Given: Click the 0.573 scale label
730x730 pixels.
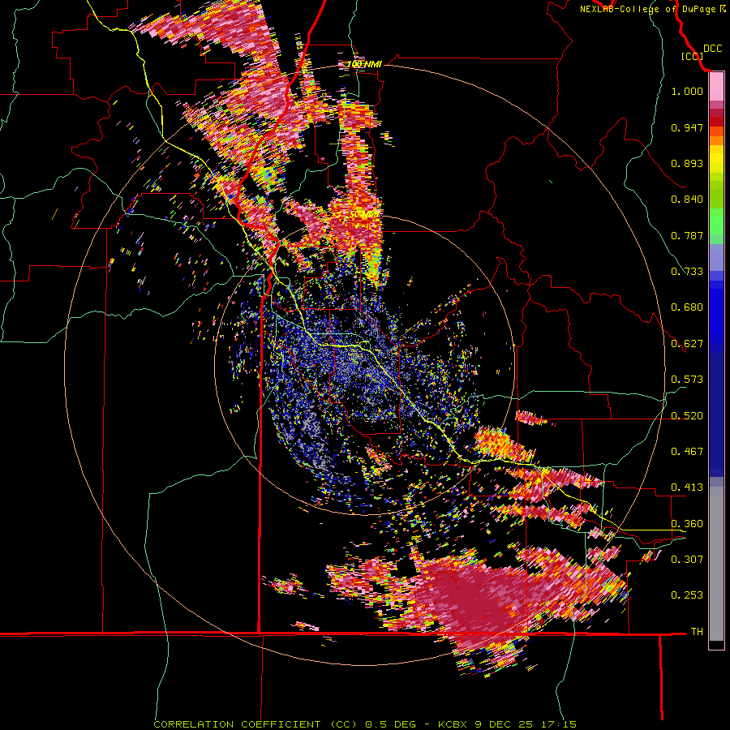Looking at the screenshot, I should tap(687, 380).
